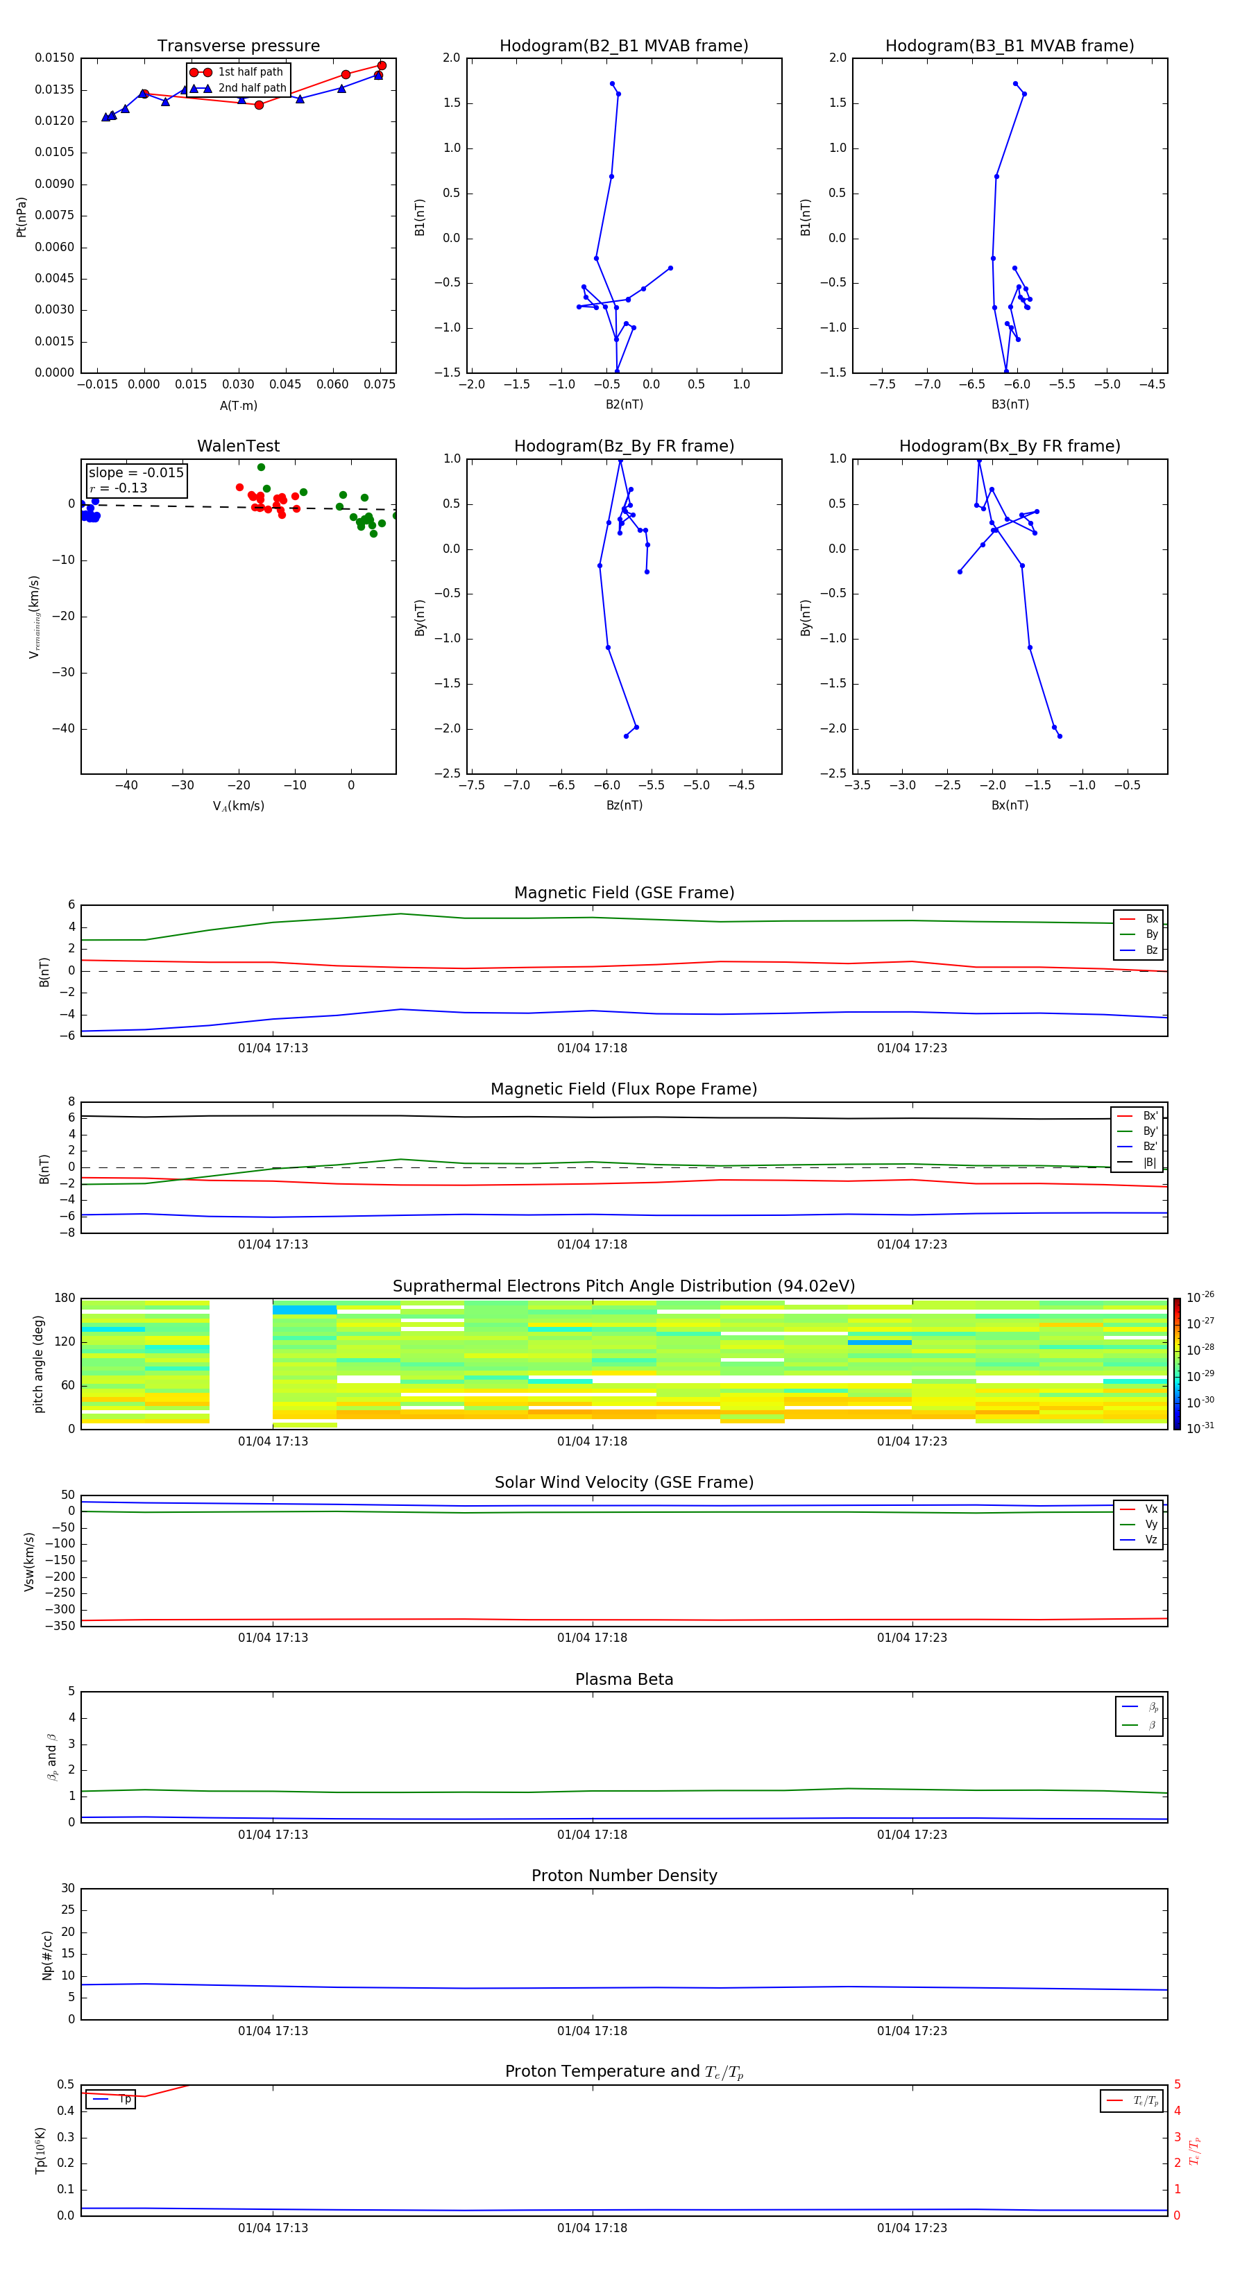The width and height of the screenshot is (1249, 2289).
Task: Click the "Hodogram(Bx_By FR frame)" title
Action: [x=1010, y=446]
